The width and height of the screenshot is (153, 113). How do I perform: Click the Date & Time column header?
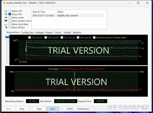[44, 12]
